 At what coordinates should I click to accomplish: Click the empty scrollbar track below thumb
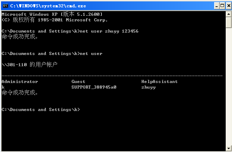[x=229, y=88]
